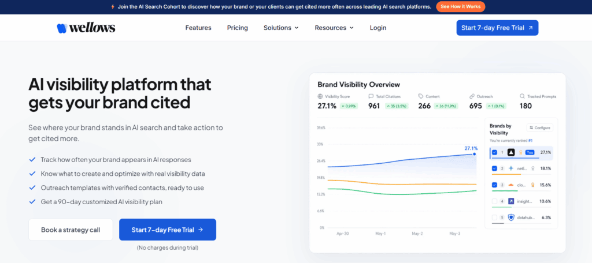
Task: Uncheck the netl… brand checkbox
Action: [495, 168]
